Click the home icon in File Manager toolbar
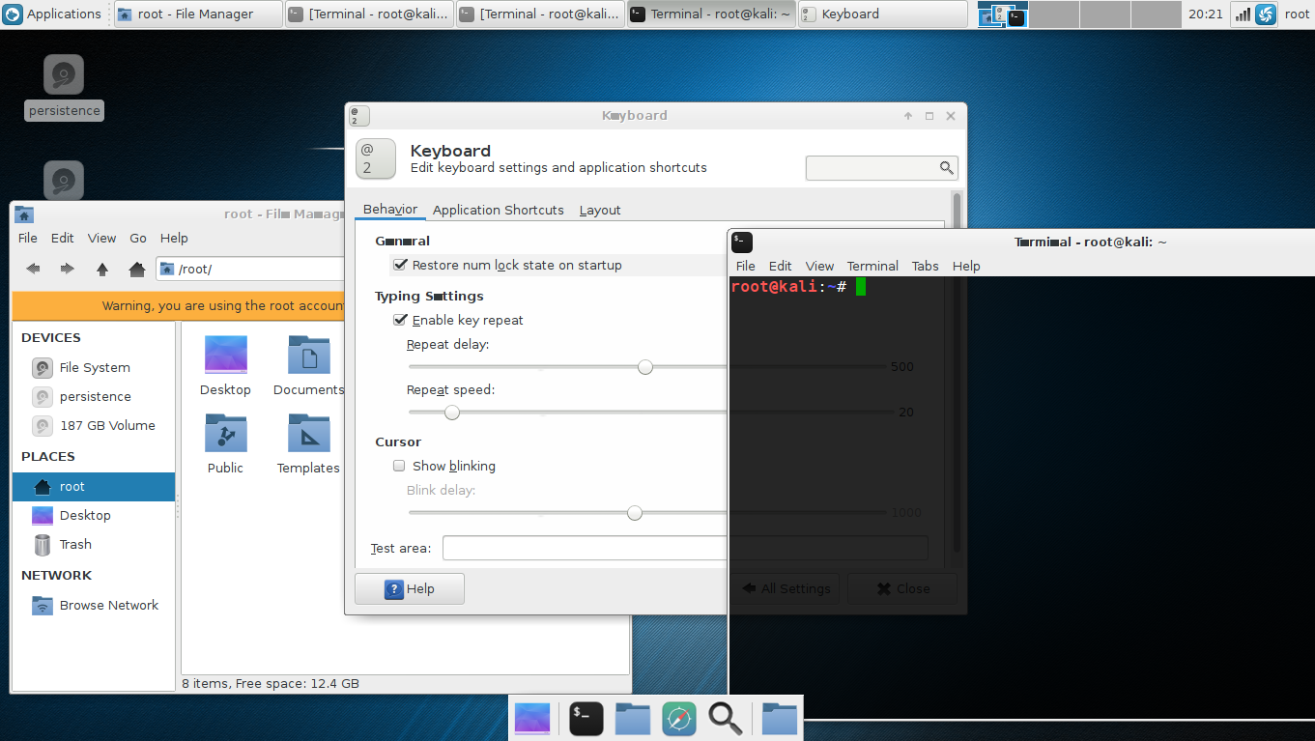 pyautogui.click(x=137, y=269)
